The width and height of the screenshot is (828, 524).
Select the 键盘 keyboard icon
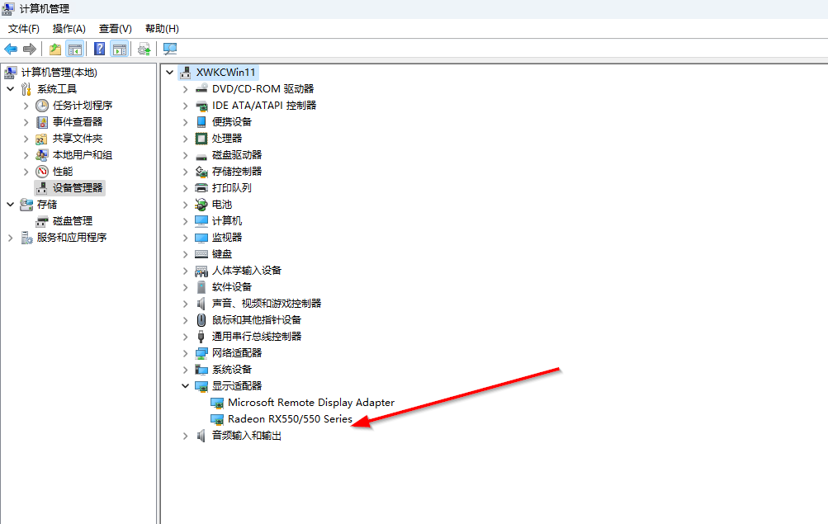[x=201, y=254]
